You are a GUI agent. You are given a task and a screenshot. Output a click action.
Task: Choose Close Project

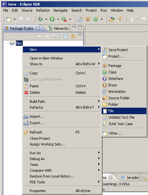(x=62, y=138)
